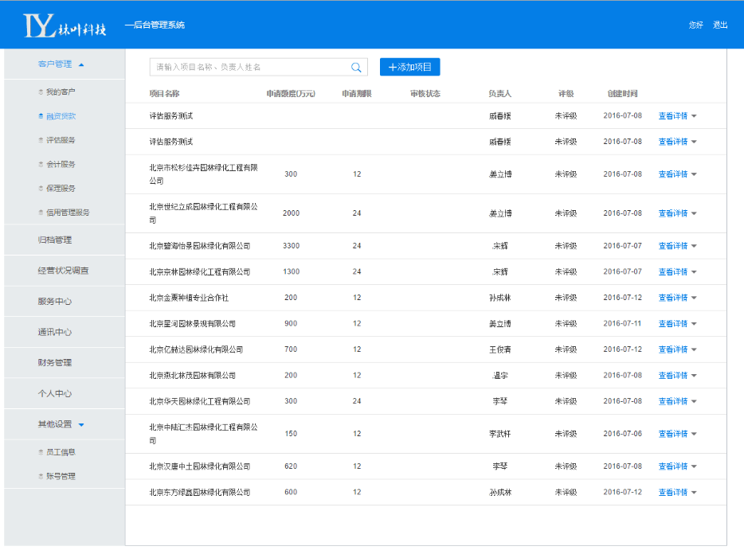Click the bullet icon beside 我的客户

pyautogui.click(x=41, y=92)
